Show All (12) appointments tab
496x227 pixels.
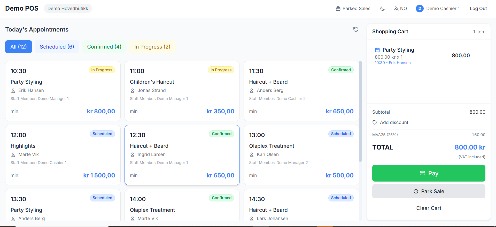(x=19, y=47)
